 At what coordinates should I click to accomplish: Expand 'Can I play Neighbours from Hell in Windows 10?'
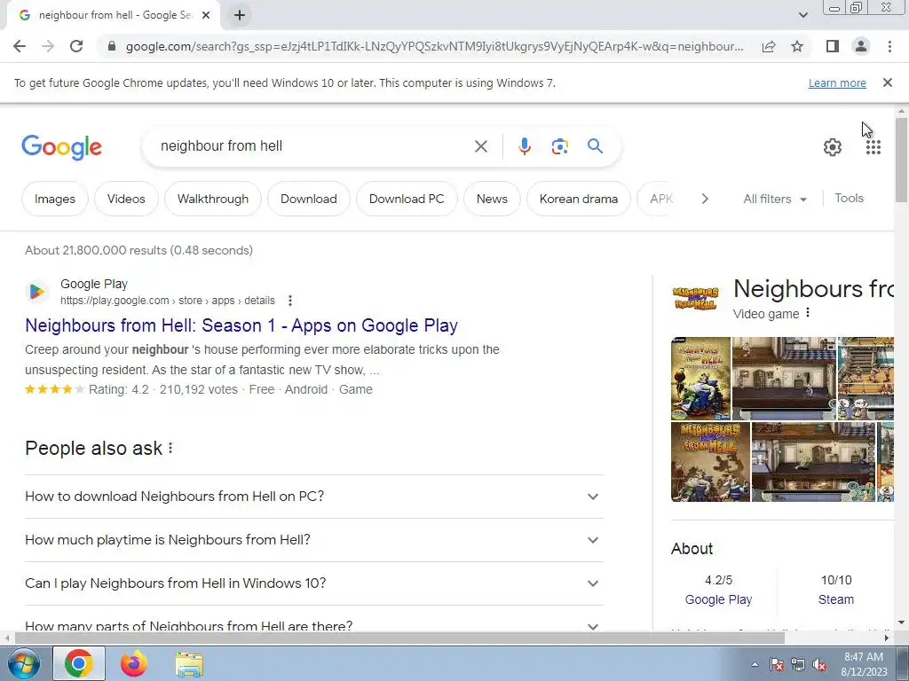[x=314, y=583]
